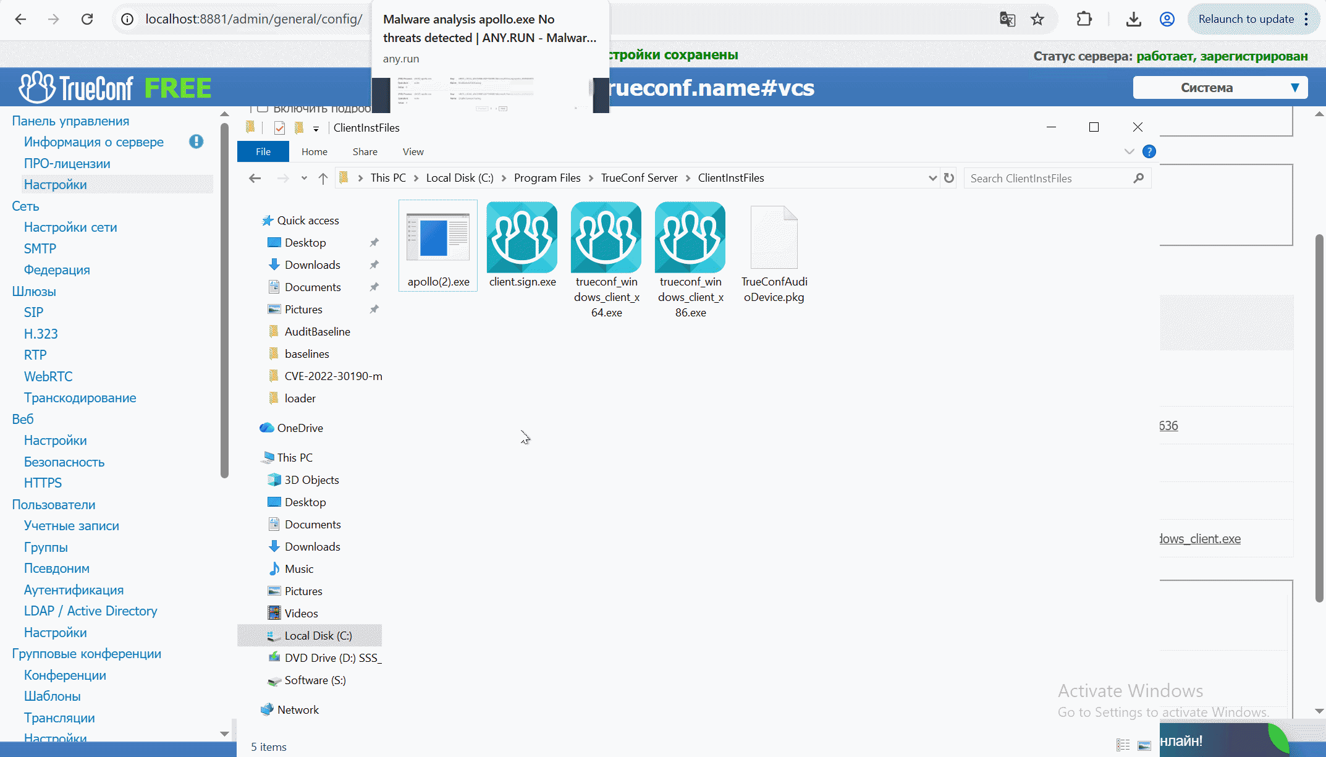
Task: Click the Explorer up-one-level arrow
Action: point(323,178)
